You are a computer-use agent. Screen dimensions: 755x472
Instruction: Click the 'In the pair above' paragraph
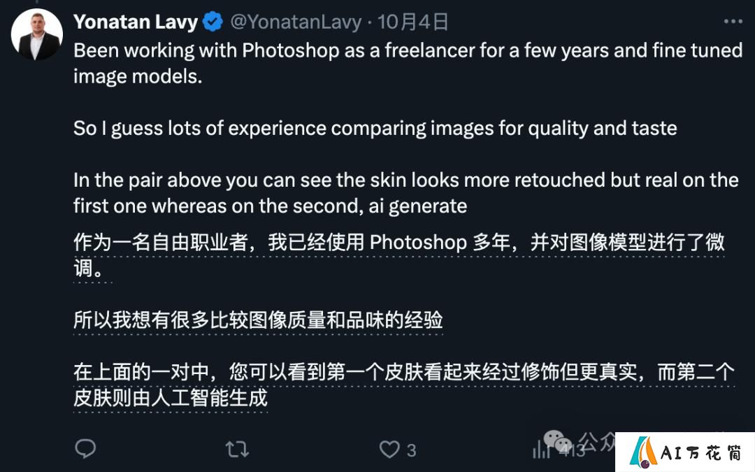(406, 193)
